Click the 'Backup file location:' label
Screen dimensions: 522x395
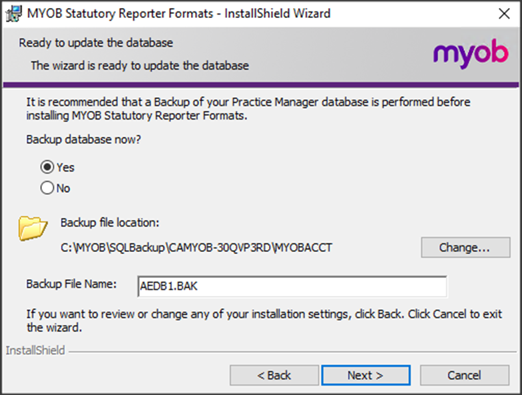pyautogui.click(x=110, y=223)
